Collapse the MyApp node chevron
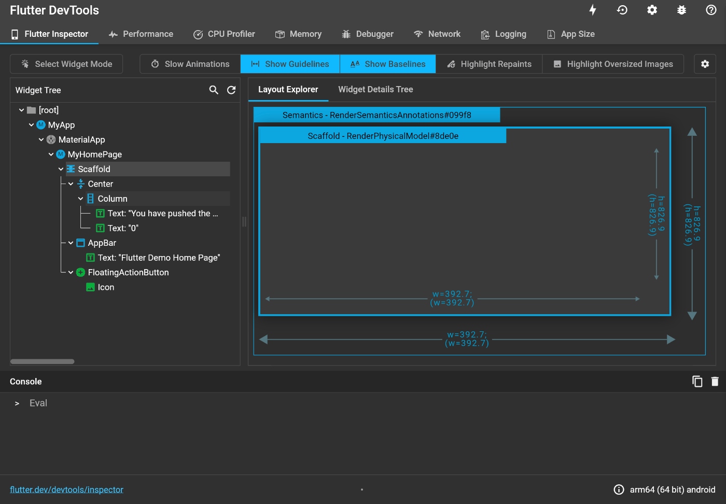Image resolution: width=726 pixels, height=504 pixels. [31, 125]
